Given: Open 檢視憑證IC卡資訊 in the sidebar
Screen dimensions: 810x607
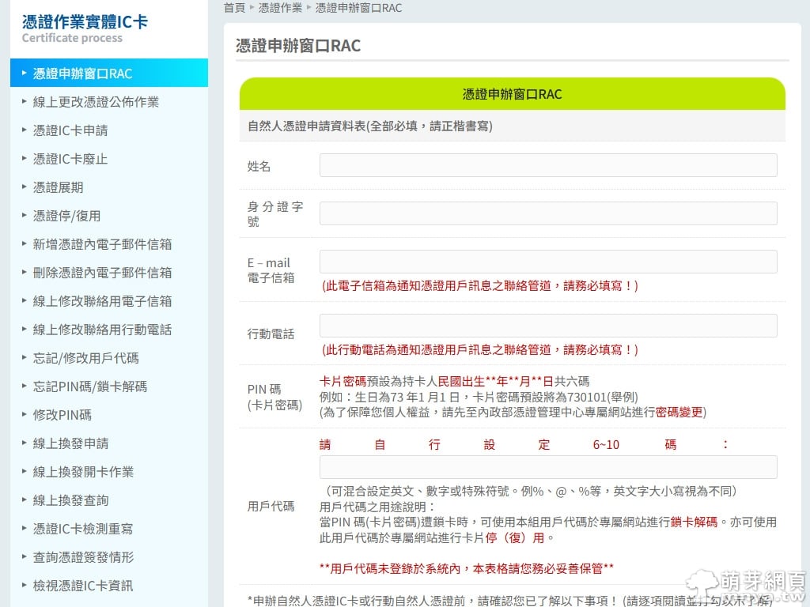Looking at the screenshot, I should (x=83, y=586).
